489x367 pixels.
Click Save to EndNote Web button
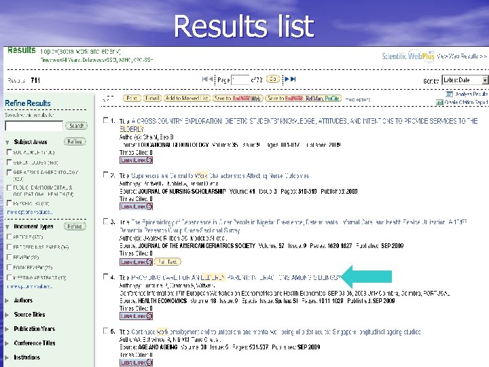pos(238,99)
